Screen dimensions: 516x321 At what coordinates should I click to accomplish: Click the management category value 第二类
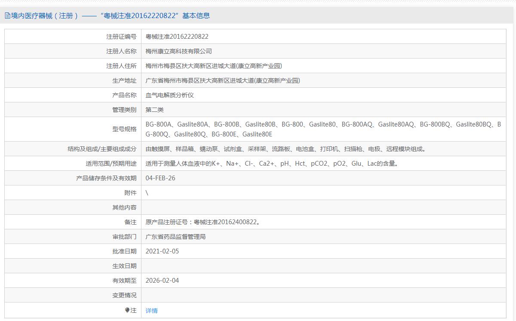pyautogui.click(x=154, y=110)
